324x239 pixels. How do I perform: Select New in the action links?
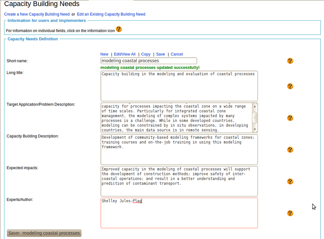tap(104, 54)
